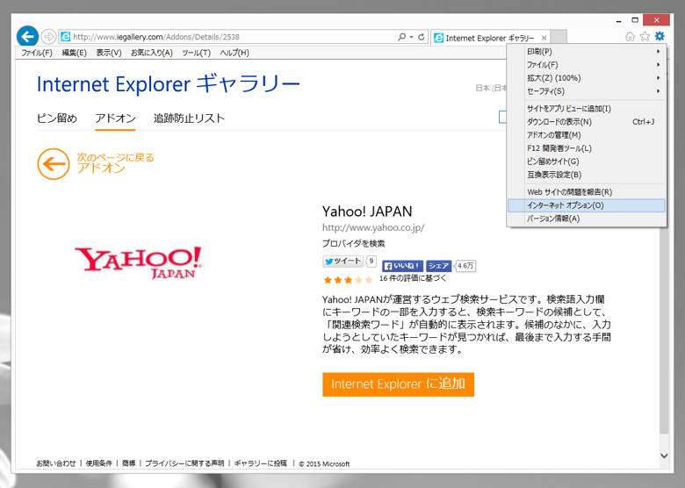Select インターネット オプション(O)
The image size is (685, 488).
(x=587, y=205)
